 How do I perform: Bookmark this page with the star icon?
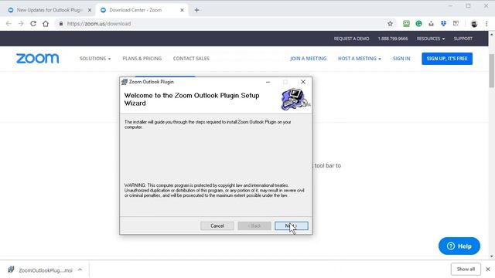[x=390, y=24]
